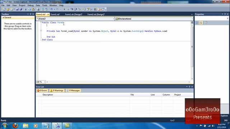Open the File menu
The width and height of the screenshot is (230, 129).
pyautogui.click(x=3, y=5)
